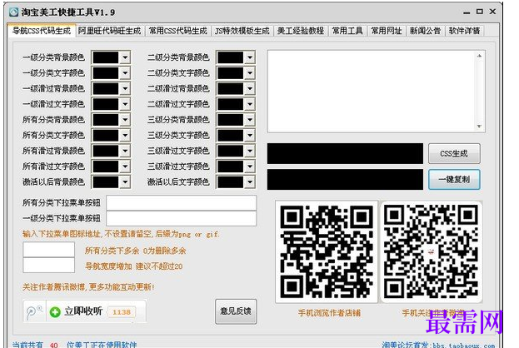Open the 一级滑过背景颜色 dropdown arrow
519x348 pixels.
(x=125, y=88)
